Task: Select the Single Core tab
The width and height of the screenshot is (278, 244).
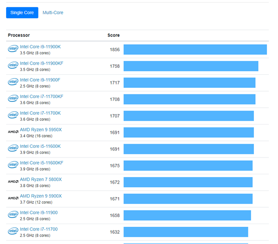Action: pos(22,13)
